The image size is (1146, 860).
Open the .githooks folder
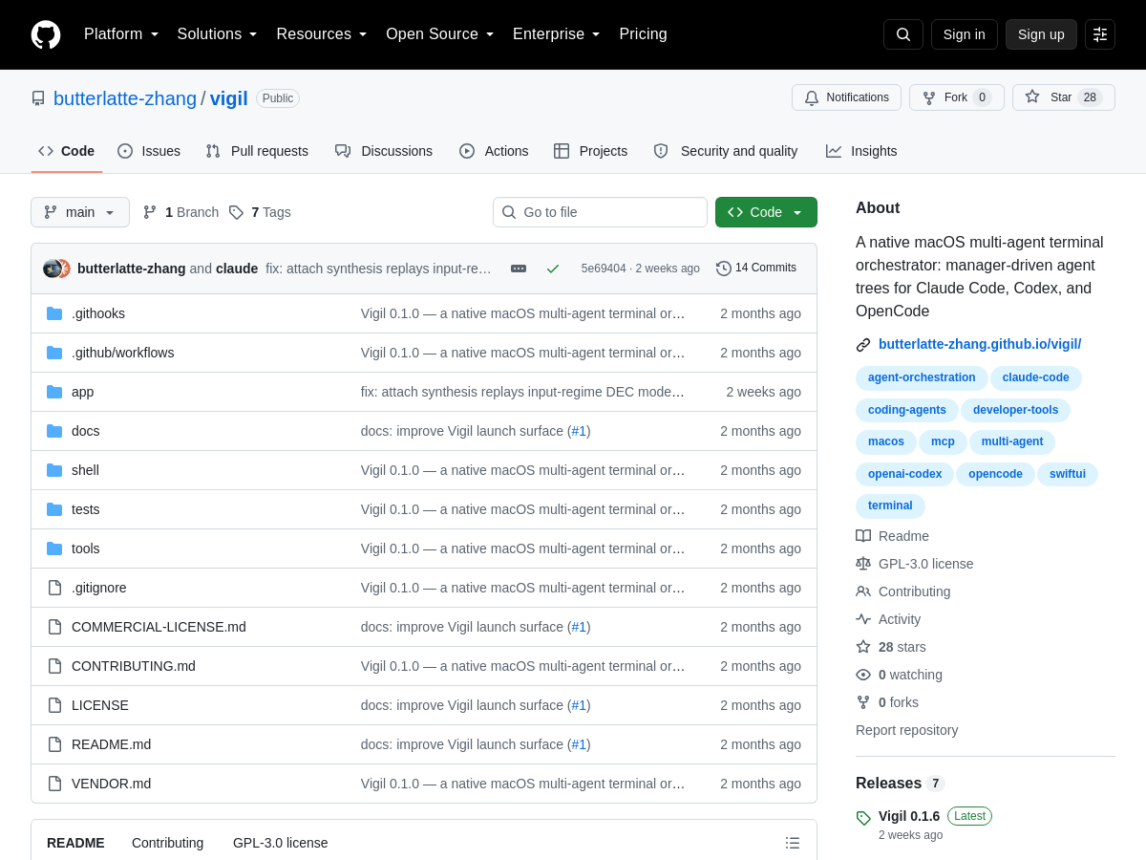tap(98, 313)
